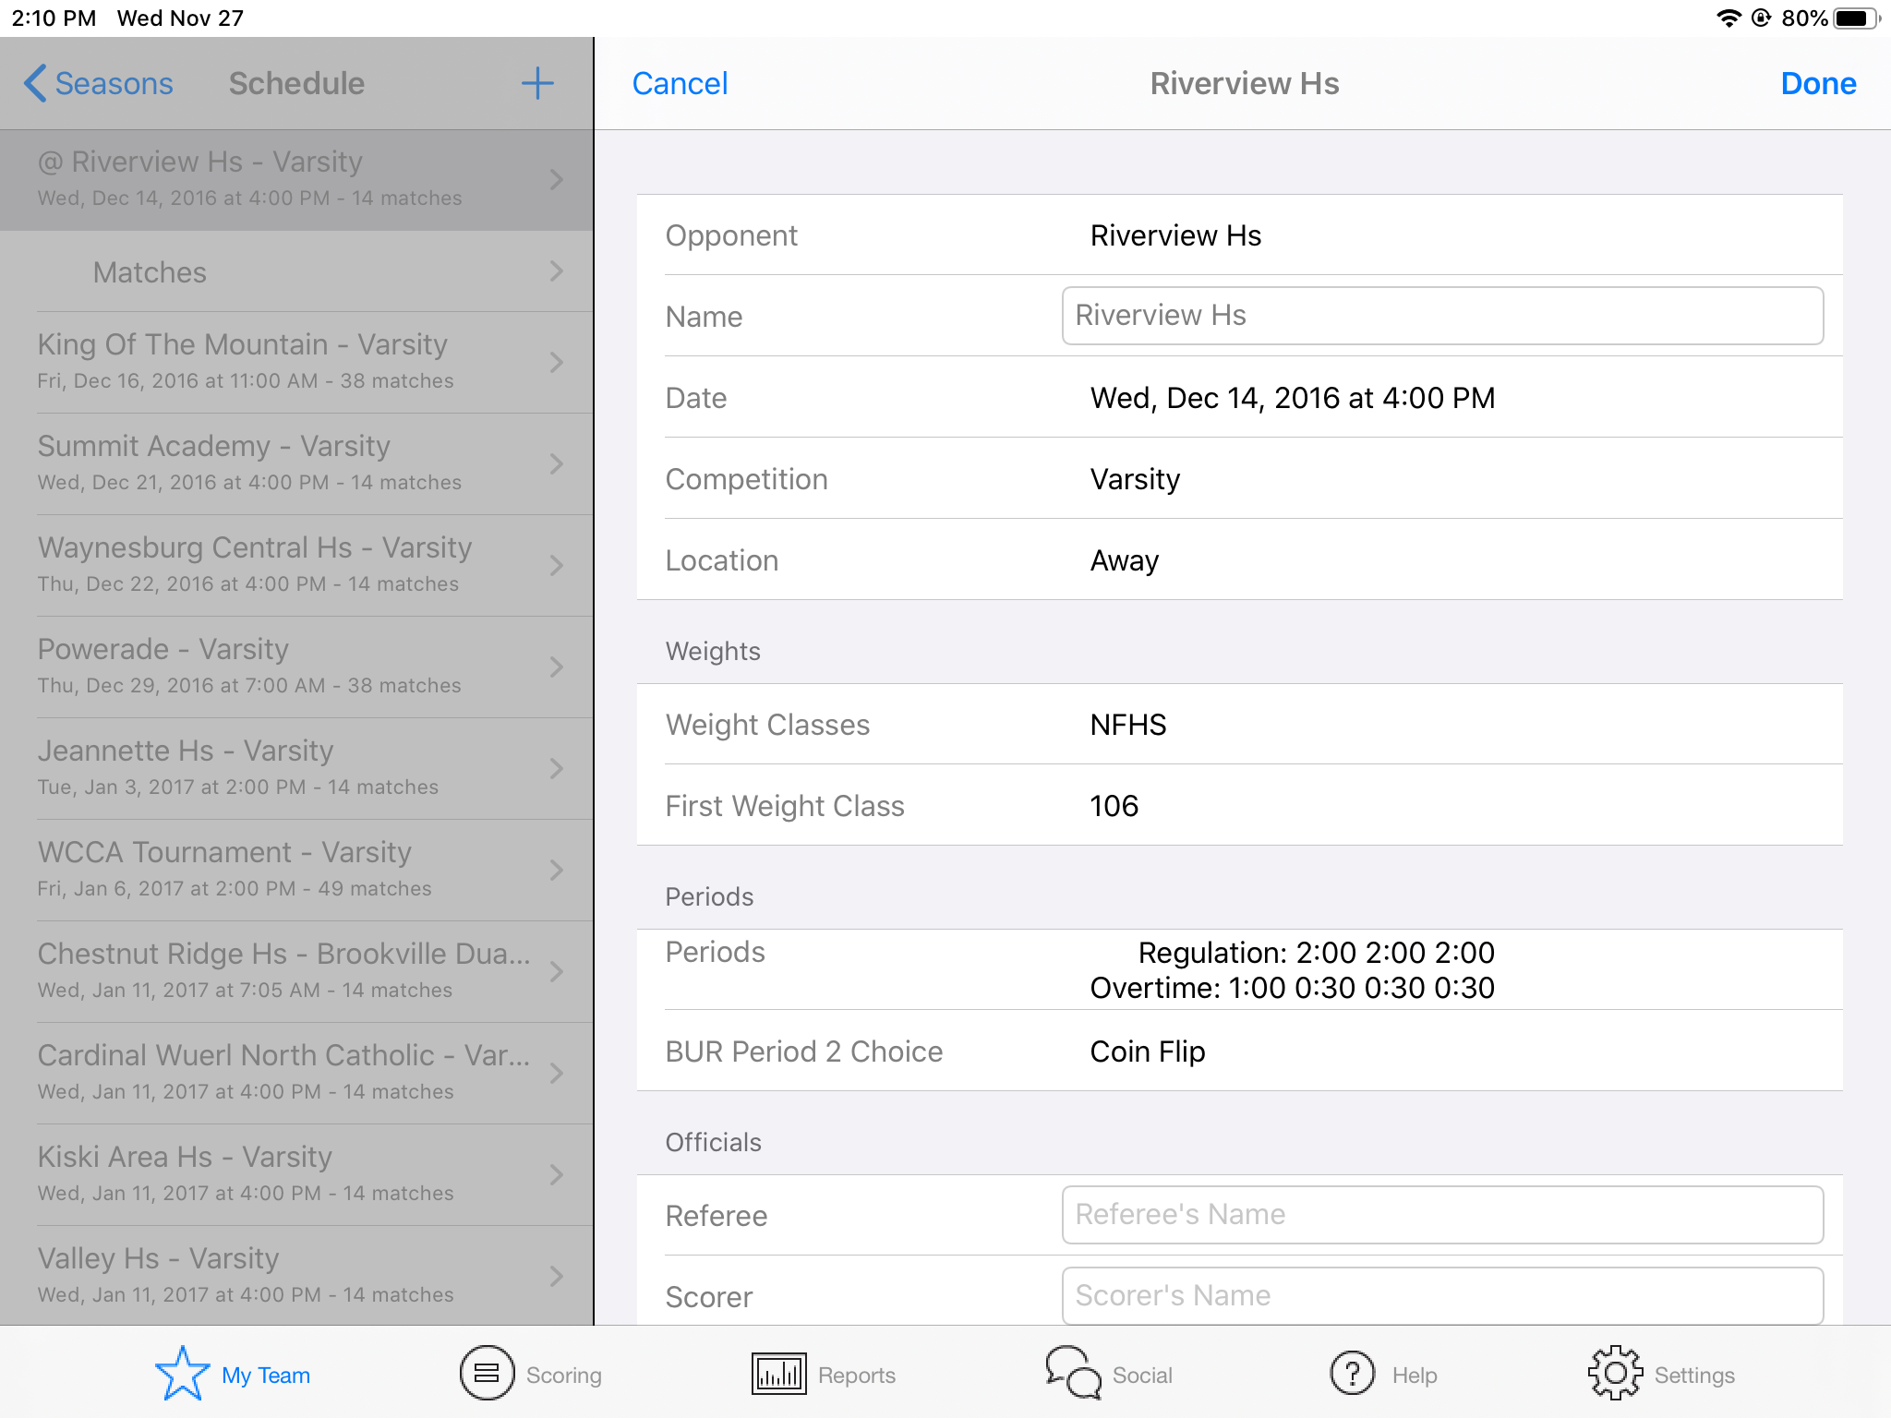This screenshot has width=1891, height=1418.
Task: Tap Done to save the event
Action: [x=1818, y=83]
